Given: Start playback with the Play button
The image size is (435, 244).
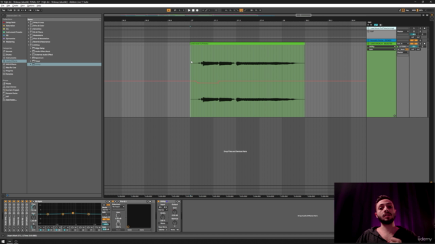Looking at the screenshot, I should pyautogui.click(x=189, y=10).
